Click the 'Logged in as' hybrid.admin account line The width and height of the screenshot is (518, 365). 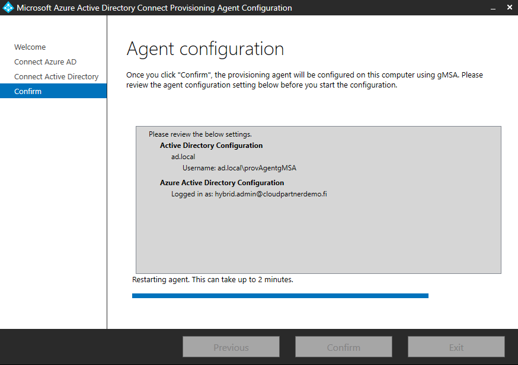click(x=249, y=194)
